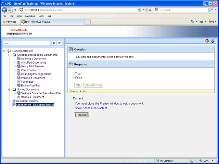
Task: Open the Saving a Document question item
Action: click(x=33, y=97)
